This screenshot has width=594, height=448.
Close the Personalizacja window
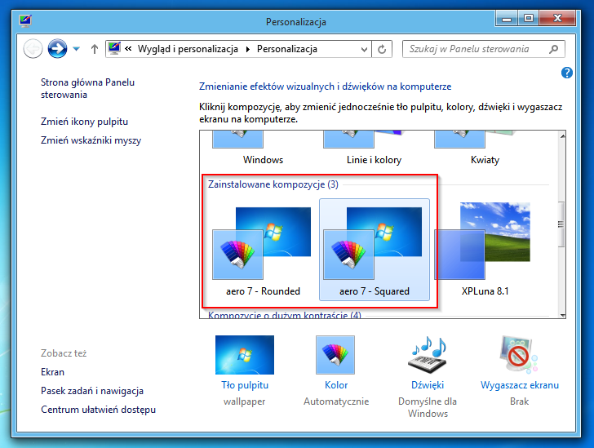557,18
